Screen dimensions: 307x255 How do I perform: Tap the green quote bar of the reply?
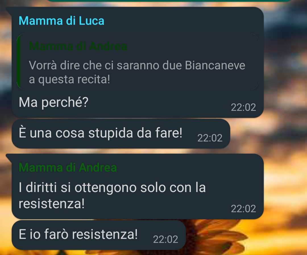click(18, 61)
